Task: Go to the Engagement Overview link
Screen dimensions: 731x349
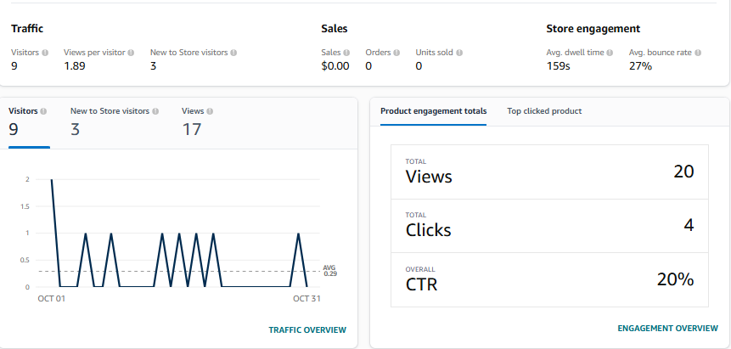Action: (x=668, y=328)
